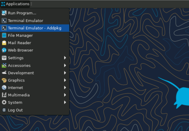
Task: Click the Log Out icon
Action: pos(4,110)
